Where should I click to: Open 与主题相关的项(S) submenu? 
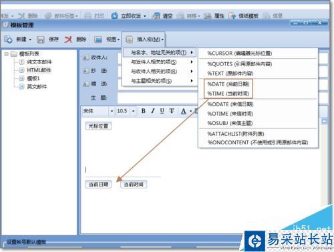click(x=160, y=81)
